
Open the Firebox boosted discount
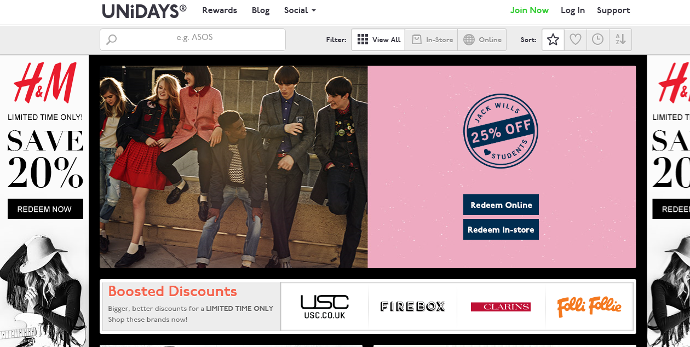(x=413, y=306)
